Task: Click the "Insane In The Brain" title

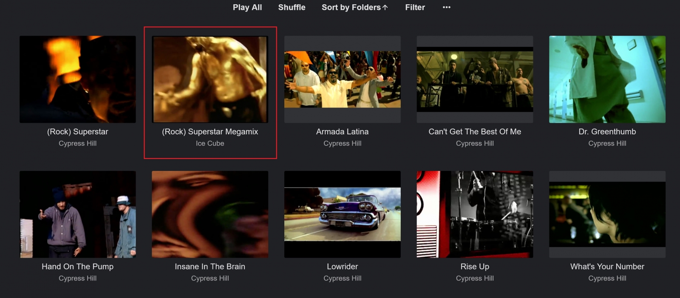Action: 210,267
